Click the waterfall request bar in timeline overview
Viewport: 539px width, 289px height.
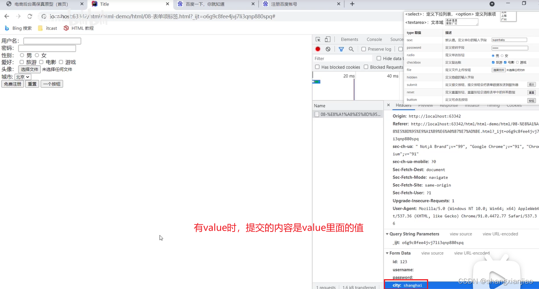(x=317, y=82)
